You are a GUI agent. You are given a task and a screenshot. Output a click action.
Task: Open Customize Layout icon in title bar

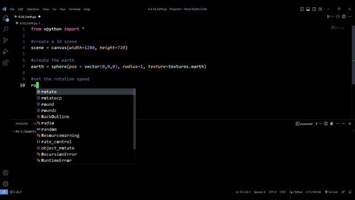(320, 9)
